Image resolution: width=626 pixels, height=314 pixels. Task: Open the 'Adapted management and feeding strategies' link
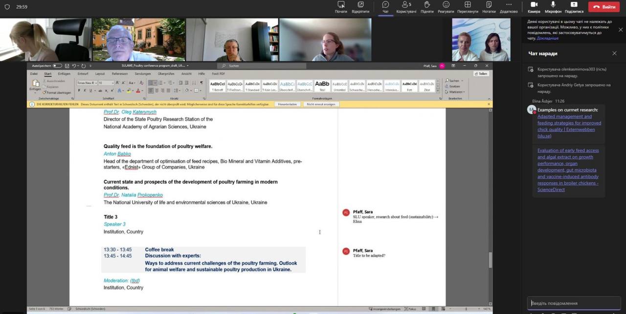(x=569, y=126)
